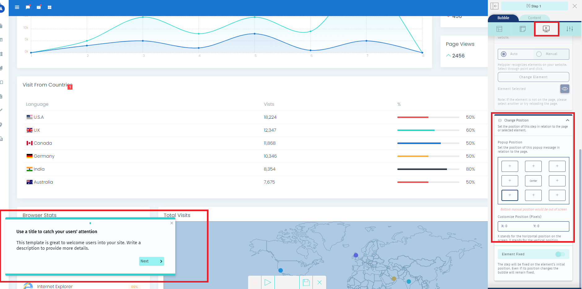Toggle the Element Selected eye visibility button
Image resolution: width=582 pixels, height=289 pixels.
pos(565,89)
